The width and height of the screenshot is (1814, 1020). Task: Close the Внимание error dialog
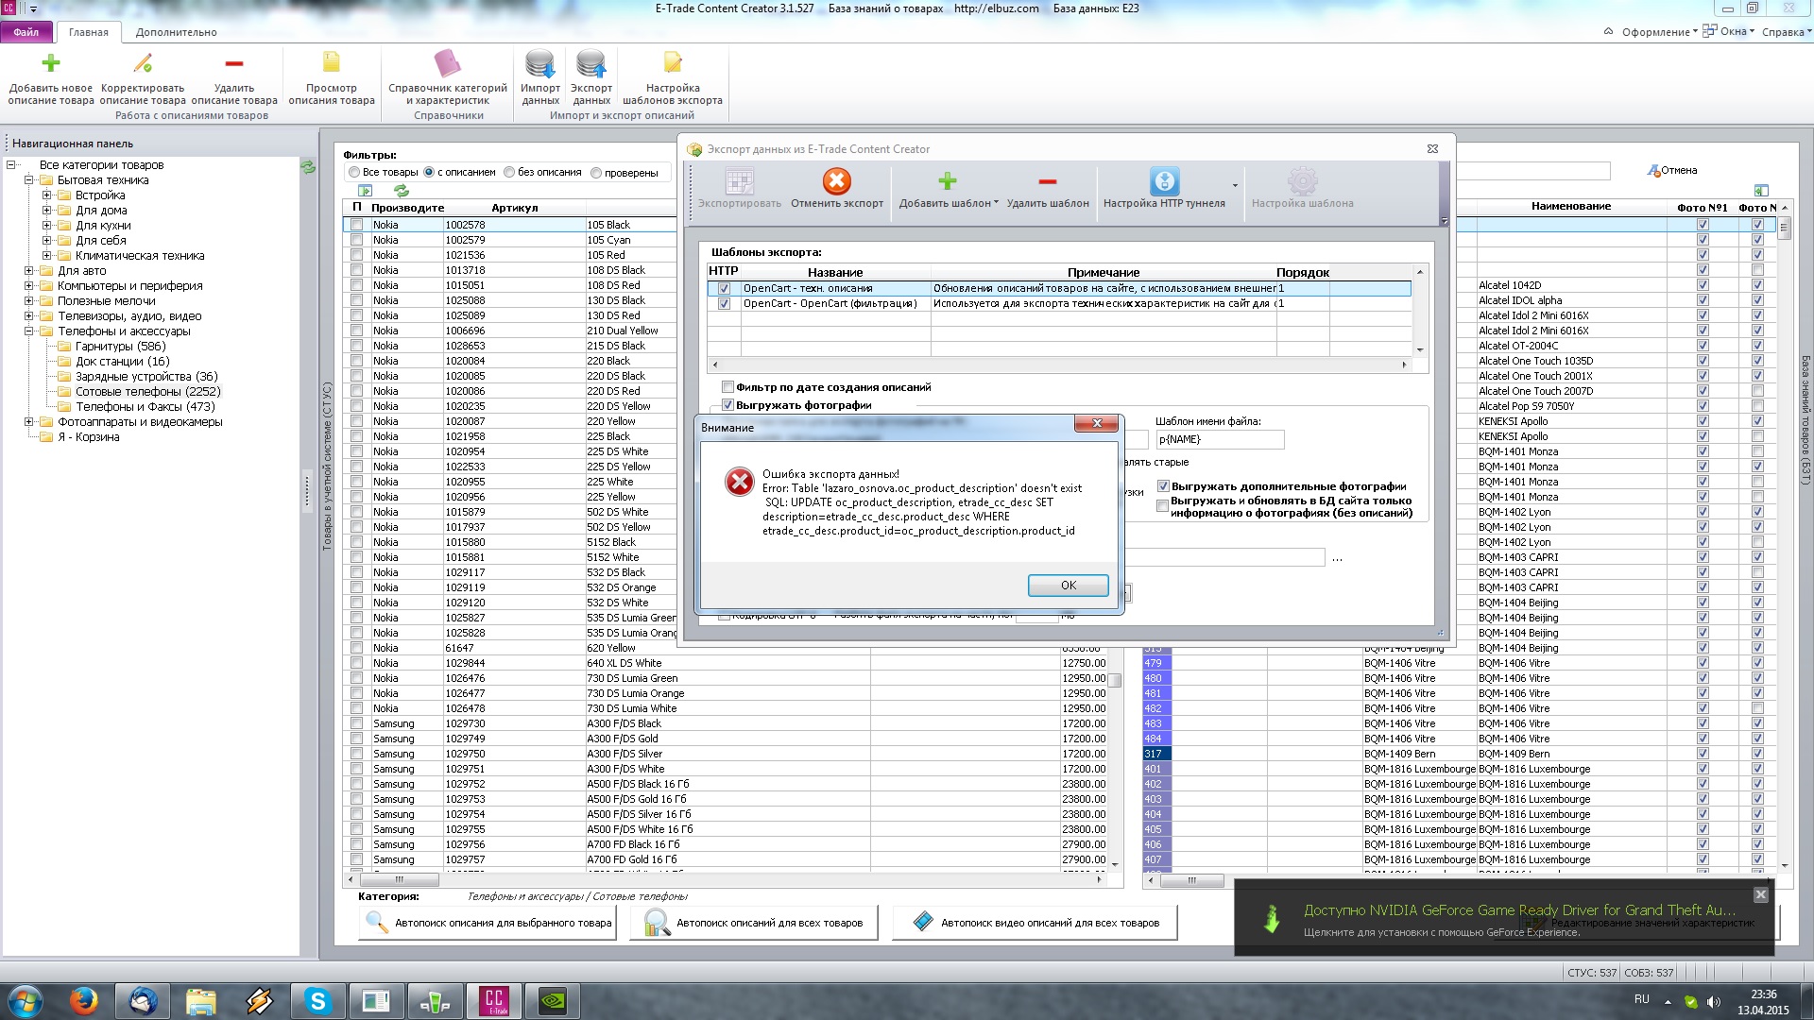point(1096,423)
